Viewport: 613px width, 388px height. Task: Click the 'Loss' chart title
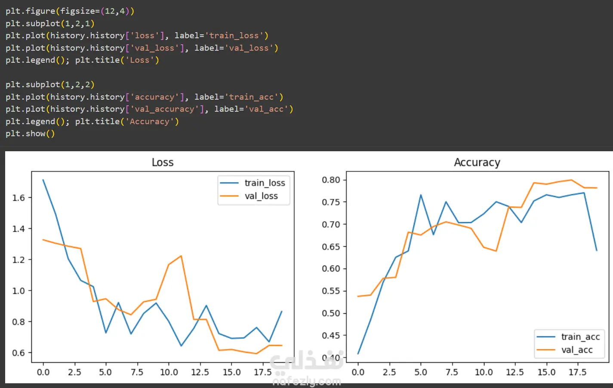[163, 162]
